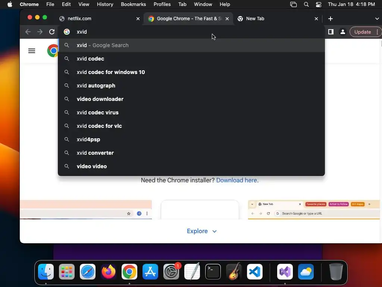
Task: Click the tab groups preview thumbnail
Action: click(314, 210)
